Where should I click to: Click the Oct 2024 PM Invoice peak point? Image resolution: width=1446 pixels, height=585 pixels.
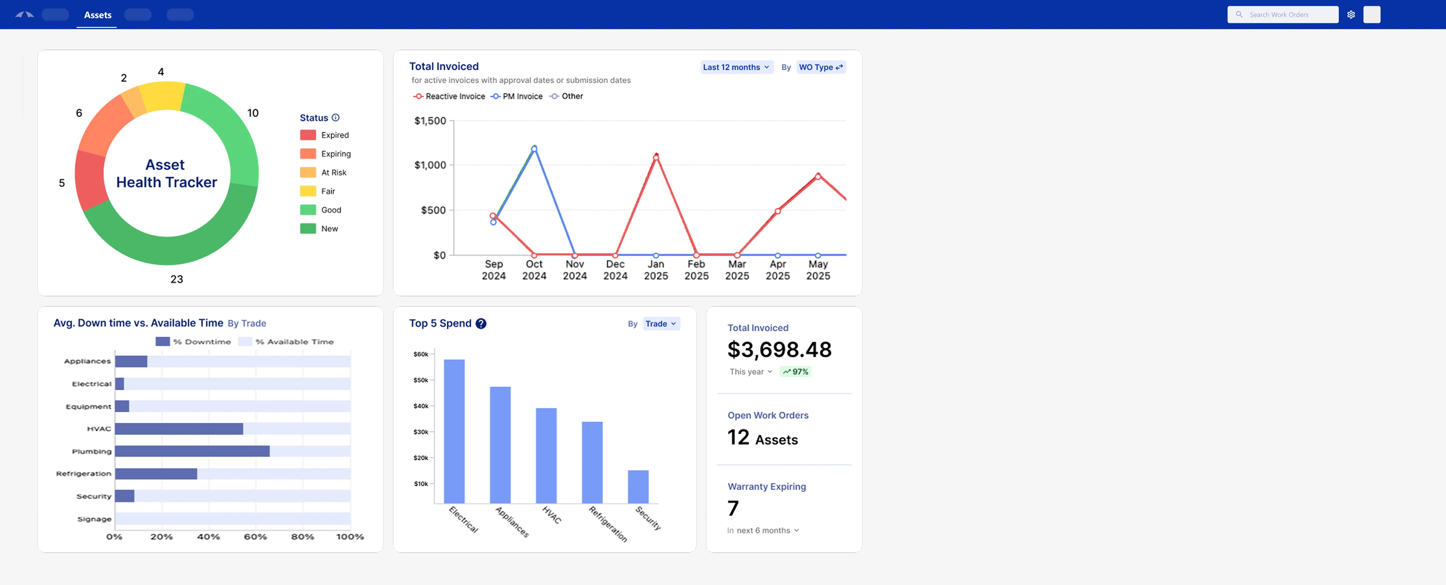(534, 149)
